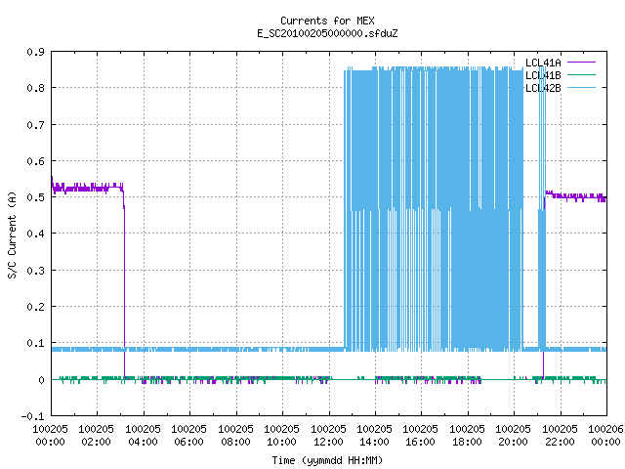
Task: Click the 100205 10:00 x-axis tick label
Action: pos(281,436)
